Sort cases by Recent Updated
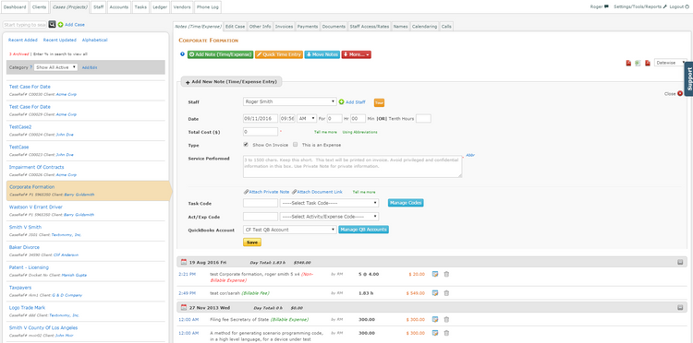The width and height of the screenshot is (693, 343). click(x=60, y=41)
